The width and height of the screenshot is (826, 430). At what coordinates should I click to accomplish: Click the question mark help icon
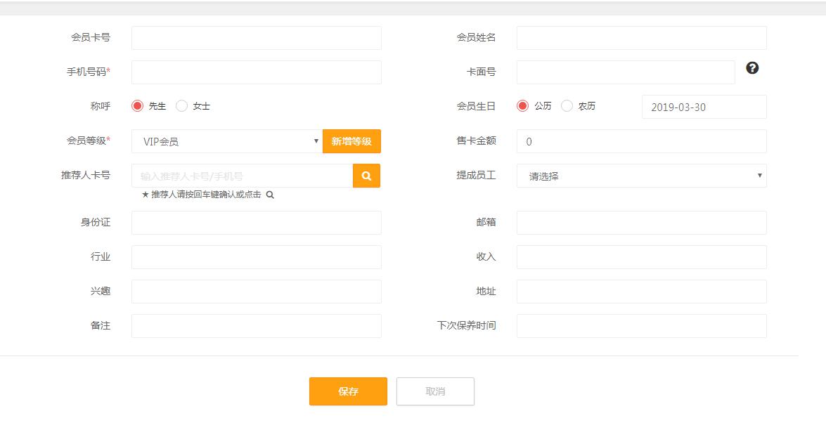(752, 68)
